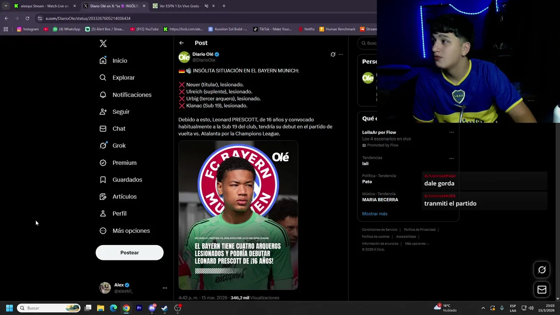Click the Alex profile avatar
The width and height of the screenshot is (560, 315).
[x=105, y=288]
